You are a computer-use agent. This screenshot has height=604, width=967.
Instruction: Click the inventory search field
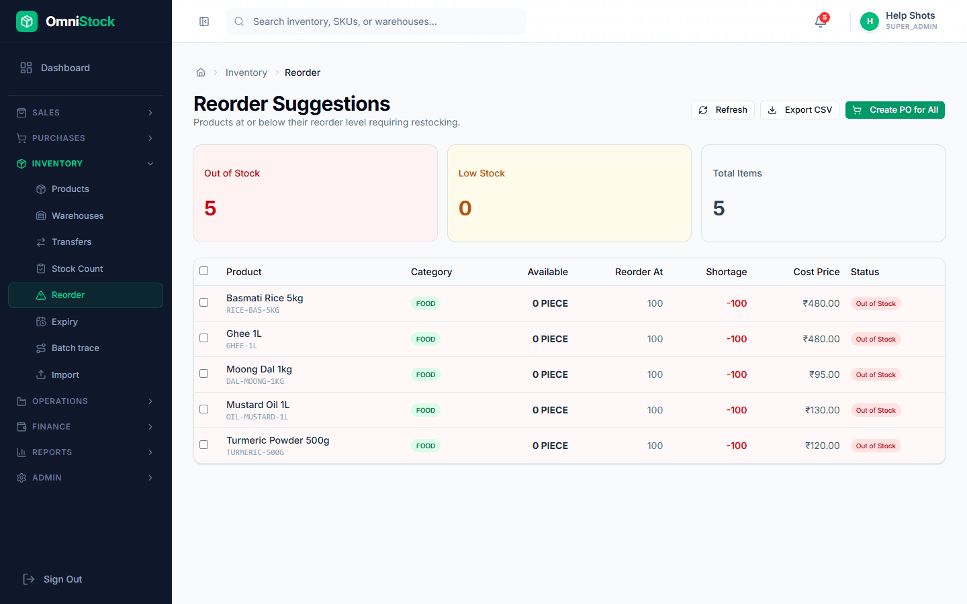(376, 21)
